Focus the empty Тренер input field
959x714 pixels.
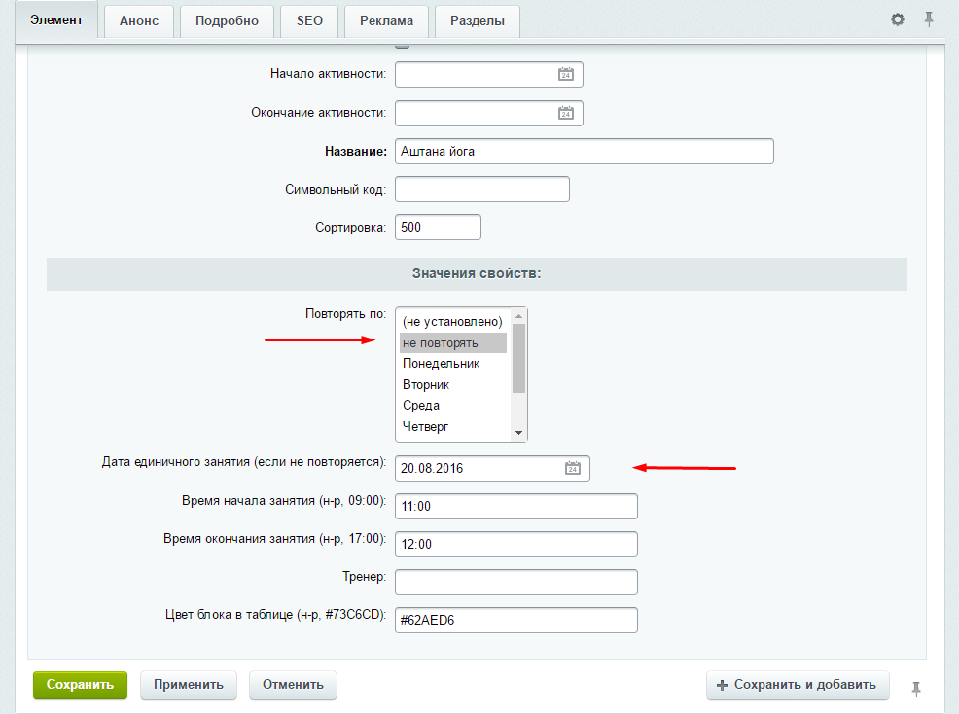pyautogui.click(x=515, y=582)
